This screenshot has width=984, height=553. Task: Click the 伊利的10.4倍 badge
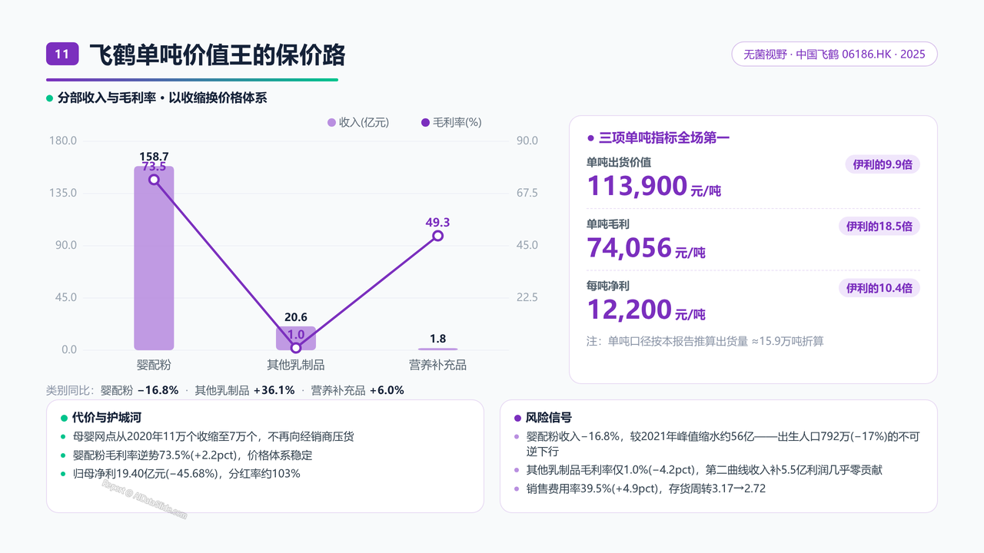pyautogui.click(x=879, y=288)
